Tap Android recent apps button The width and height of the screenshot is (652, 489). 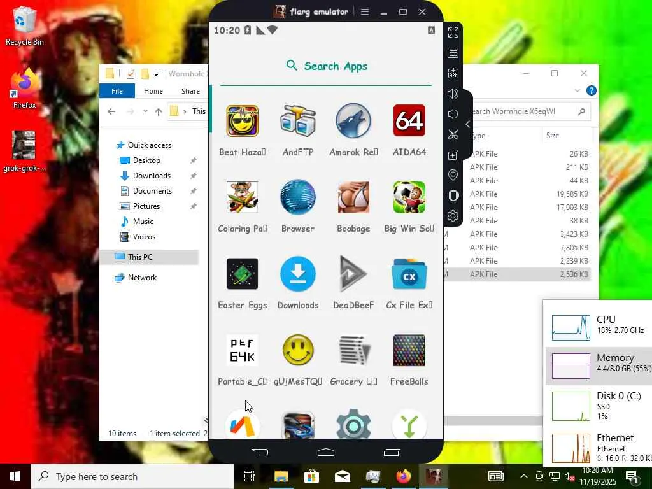click(392, 451)
